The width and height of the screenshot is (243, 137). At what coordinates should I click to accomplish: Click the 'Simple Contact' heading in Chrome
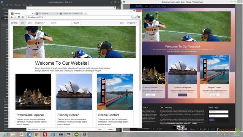tap(109, 115)
